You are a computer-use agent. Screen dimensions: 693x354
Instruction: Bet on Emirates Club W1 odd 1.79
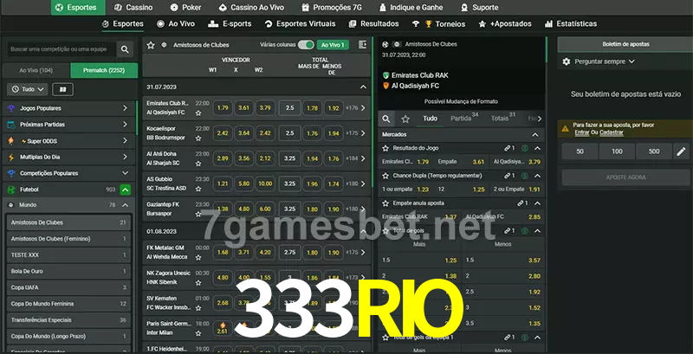[x=223, y=107]
